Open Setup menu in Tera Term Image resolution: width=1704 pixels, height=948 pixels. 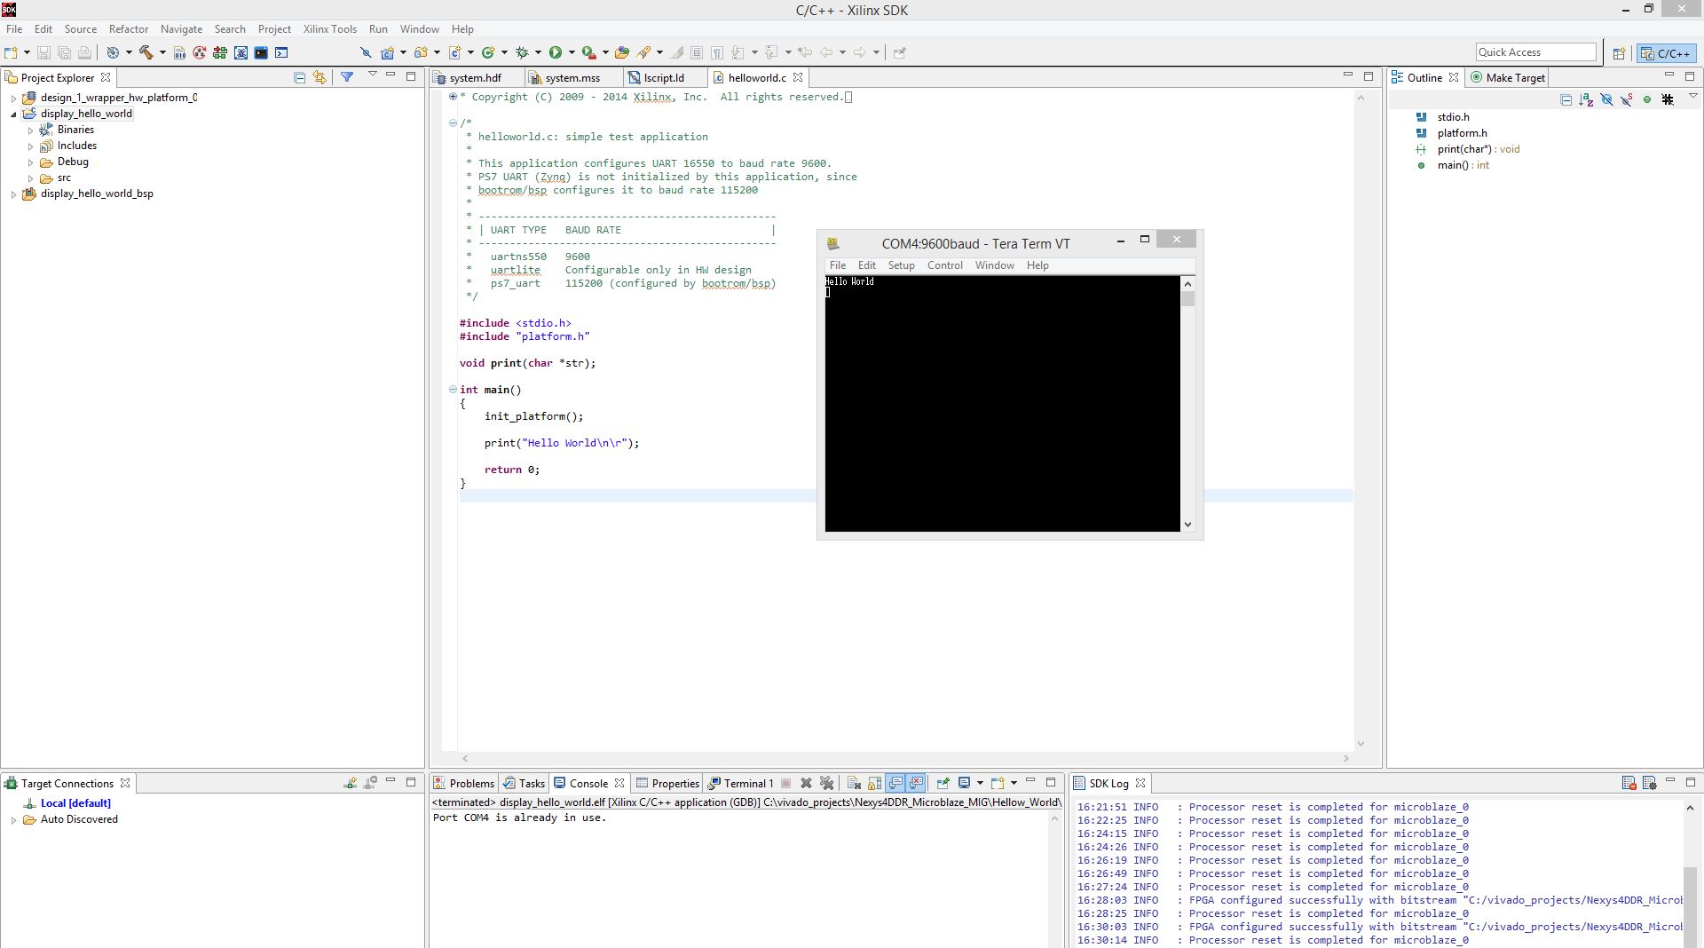tap(901, 265)
